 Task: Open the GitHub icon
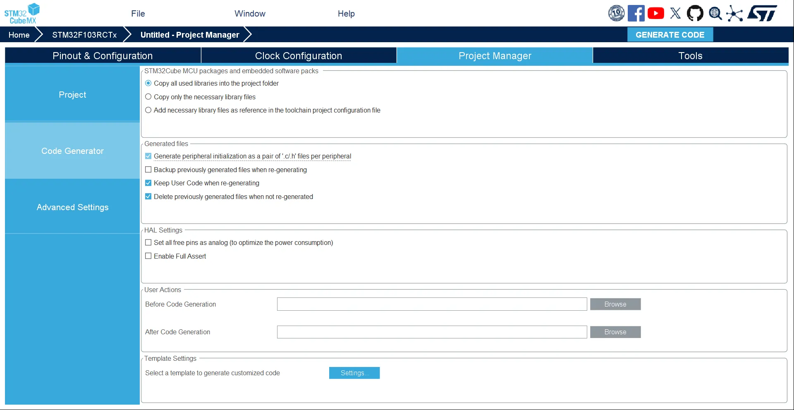(x=695, y=13)
